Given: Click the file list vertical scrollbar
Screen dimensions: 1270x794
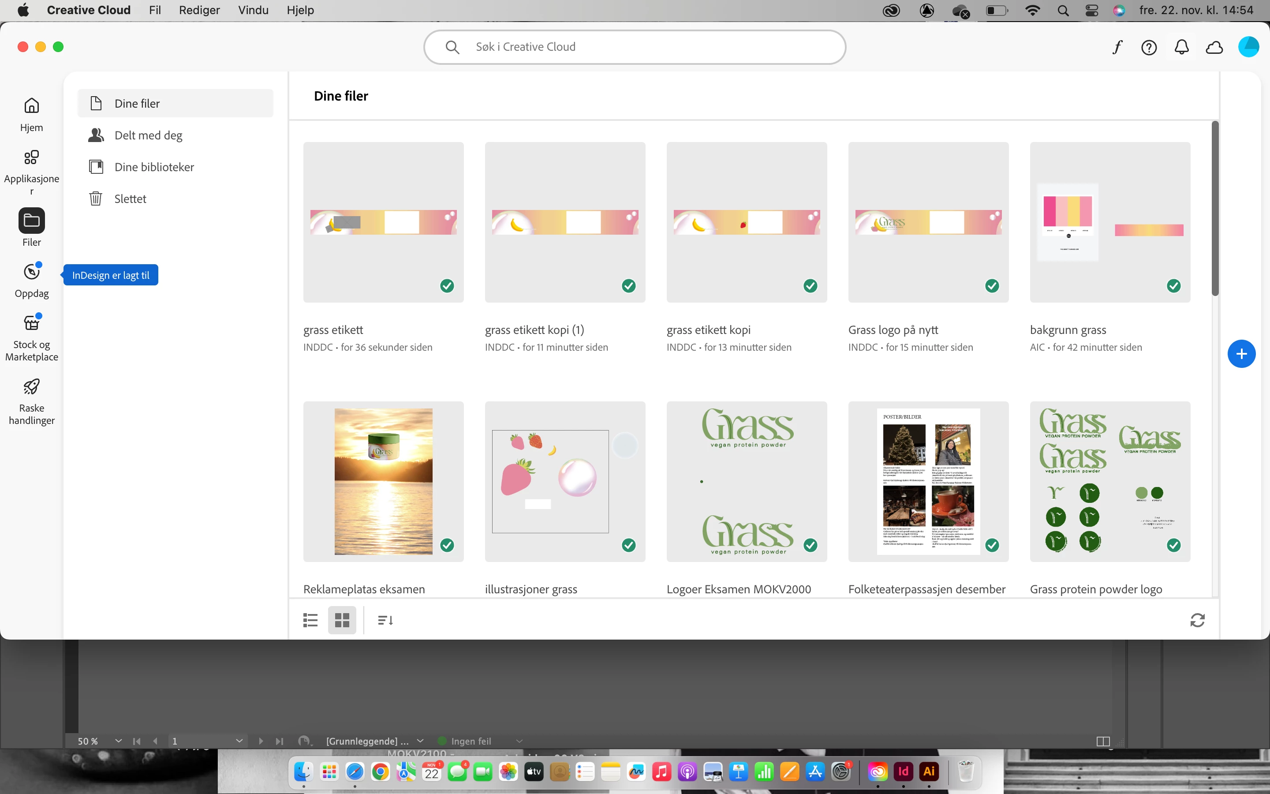Looking at the screenshot, I should click(1214, 209).
